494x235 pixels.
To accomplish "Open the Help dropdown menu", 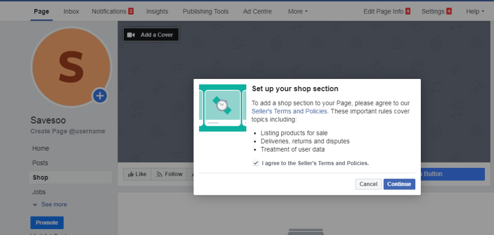I will pyautogui.click(x=475, y=11).
